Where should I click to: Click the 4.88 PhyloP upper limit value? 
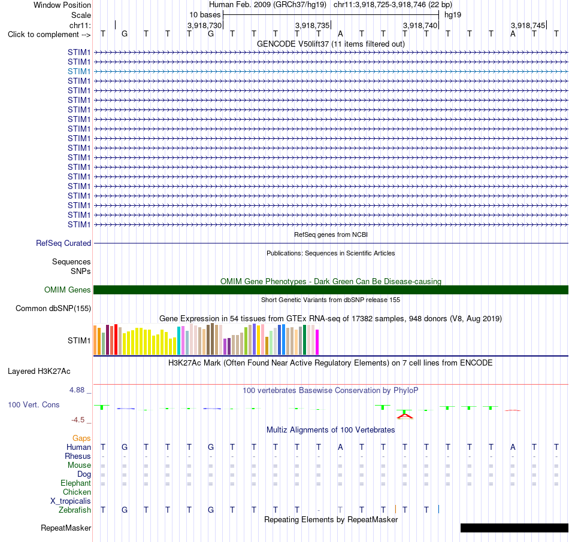coord(77,390)
